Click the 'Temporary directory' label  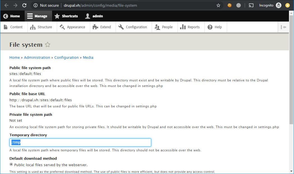pyautogui.click(x=28, y=135)
